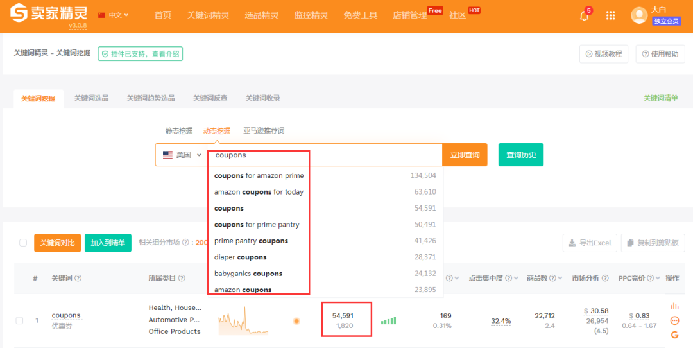
Task: Select 亚马逊推荐词 mode
Action: tap(264, 130)
